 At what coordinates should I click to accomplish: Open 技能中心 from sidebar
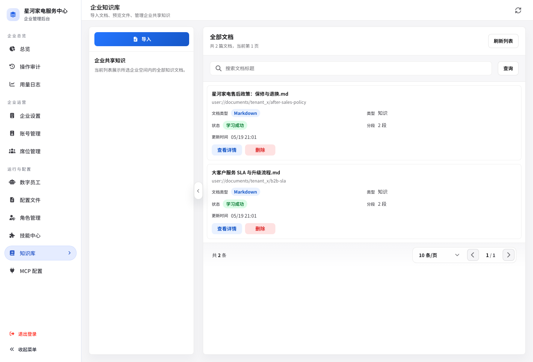40,235
